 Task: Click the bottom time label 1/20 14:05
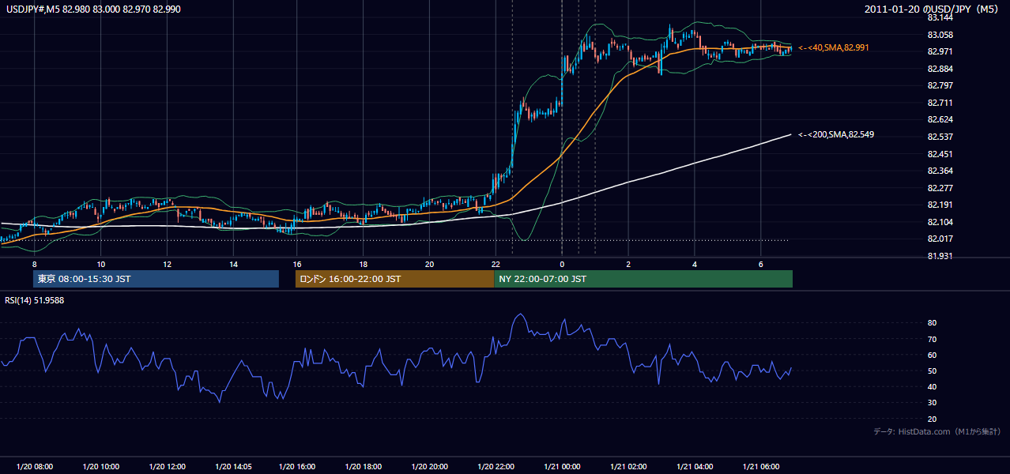pos(233,467)
